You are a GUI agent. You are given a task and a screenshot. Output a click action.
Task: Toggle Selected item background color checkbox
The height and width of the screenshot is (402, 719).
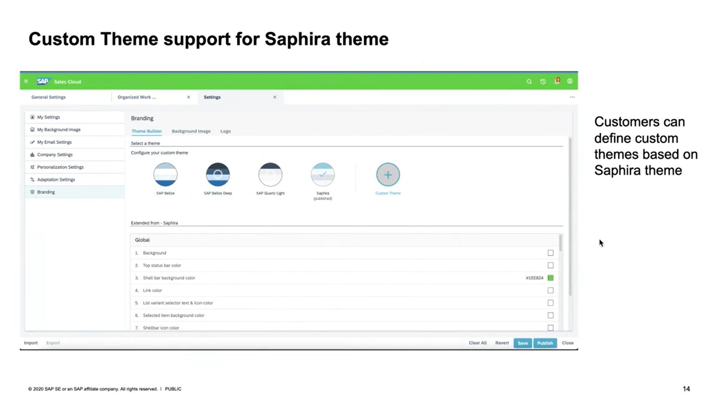[550, 316]
